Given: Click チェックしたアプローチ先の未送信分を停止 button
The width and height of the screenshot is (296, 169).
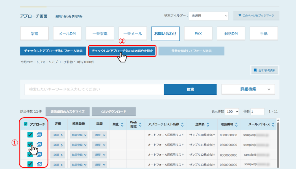Looking at the screenshot, I should 122,51.
